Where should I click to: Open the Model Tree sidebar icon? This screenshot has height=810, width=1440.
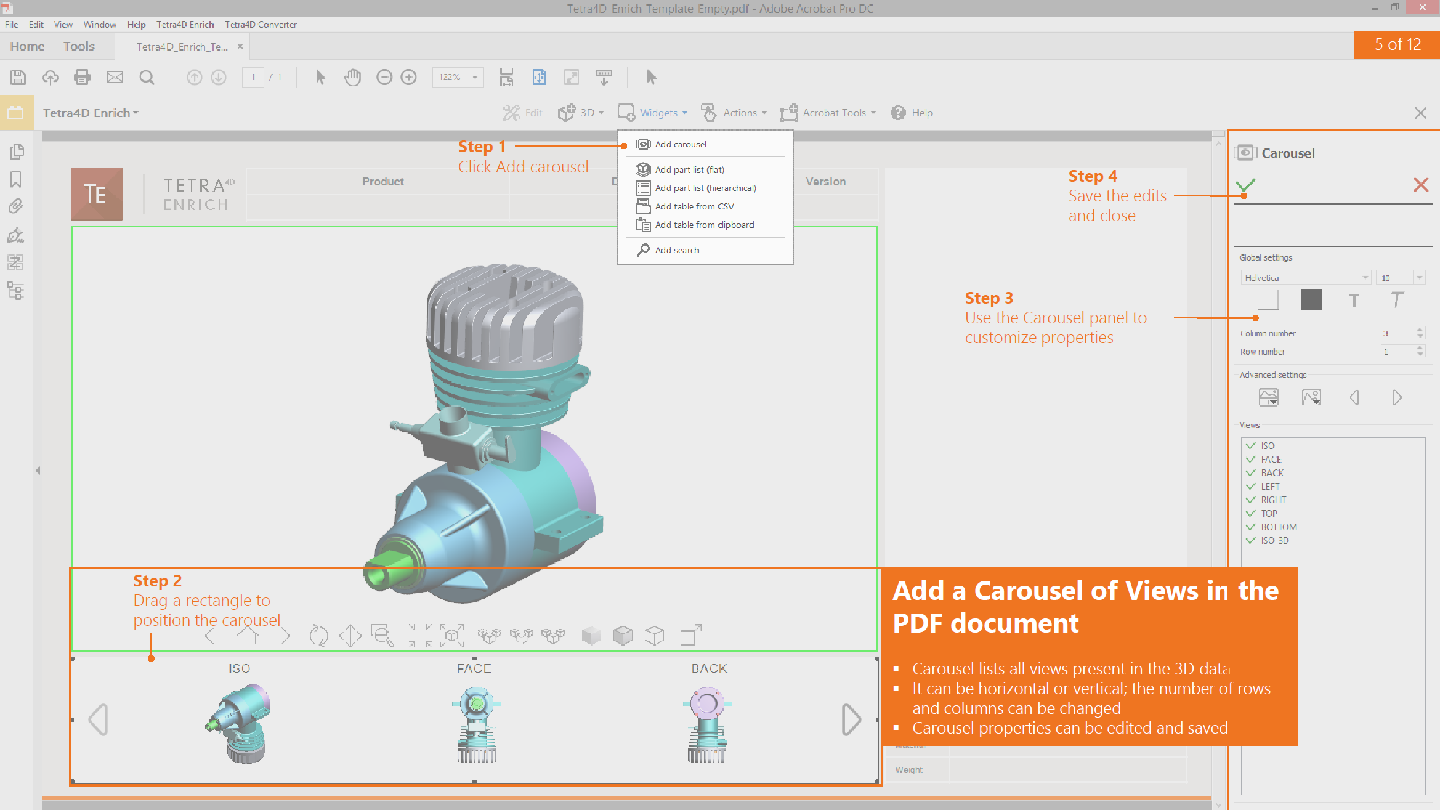coord(16,290)
